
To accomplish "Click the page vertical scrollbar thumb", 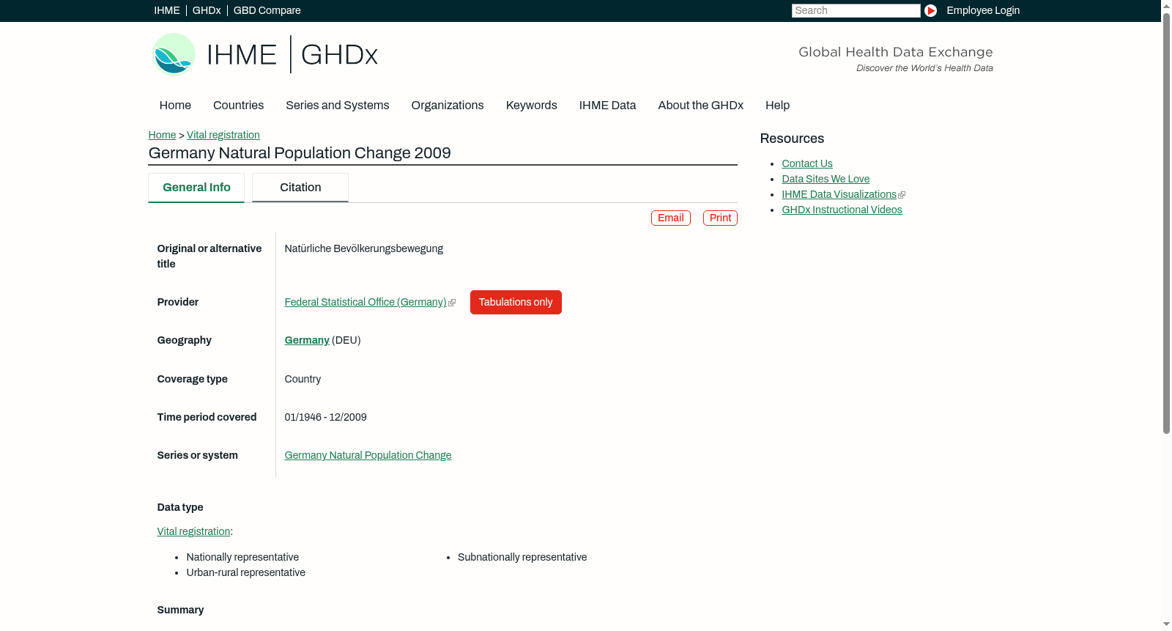I will 1166,224.
